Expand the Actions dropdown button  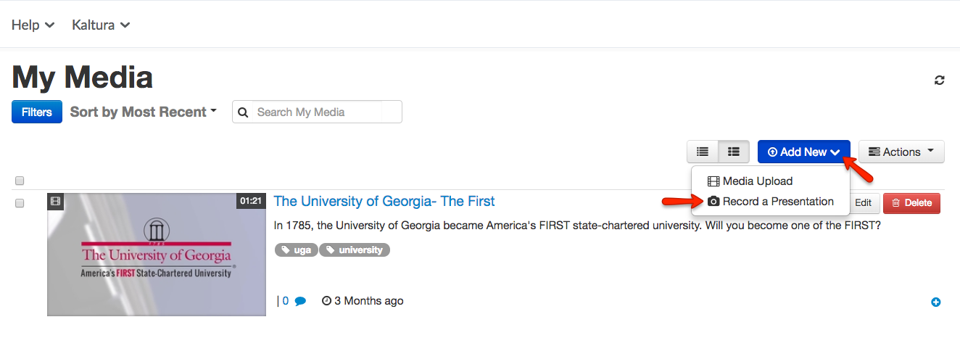[x=901, y=152]
